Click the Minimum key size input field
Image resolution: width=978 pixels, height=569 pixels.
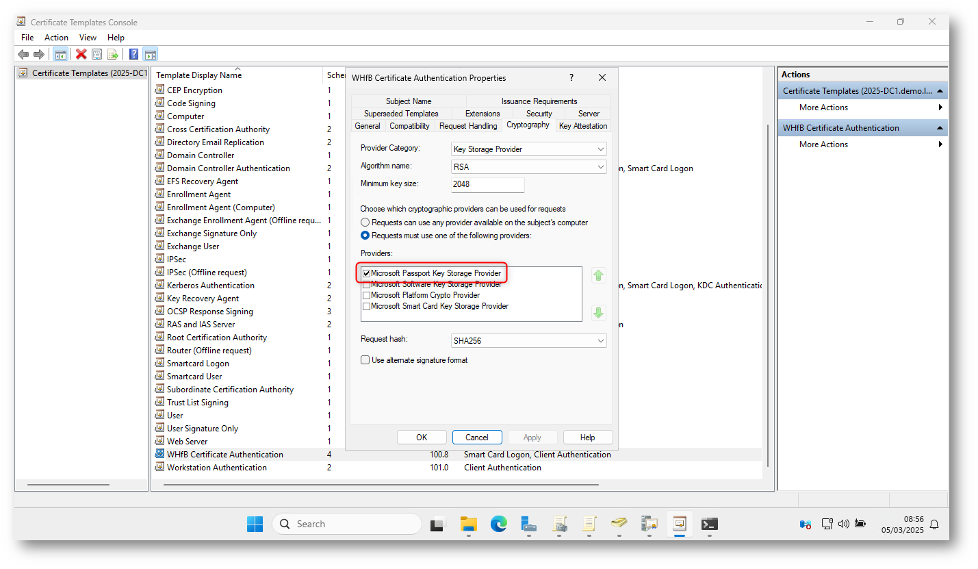(x=487, y=184)
